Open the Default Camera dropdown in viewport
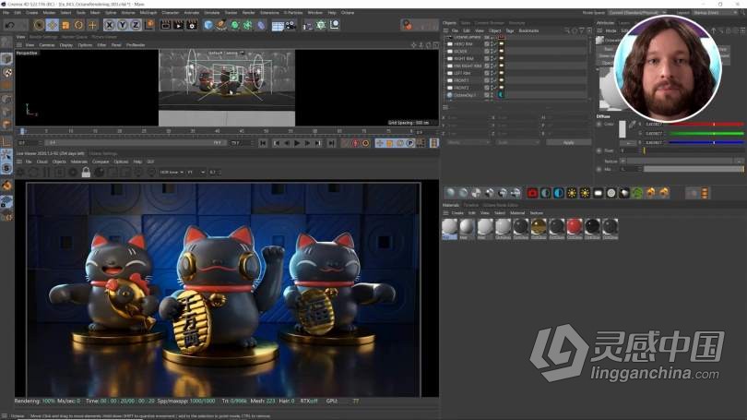Screen dimensions: 747x420 pyautogui.click(x=226, y=53)
